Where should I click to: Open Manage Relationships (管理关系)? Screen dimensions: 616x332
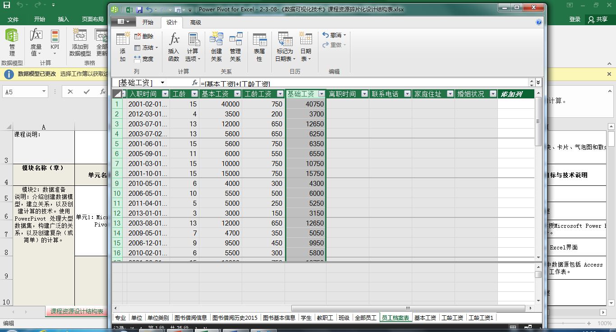pos(235,47)
